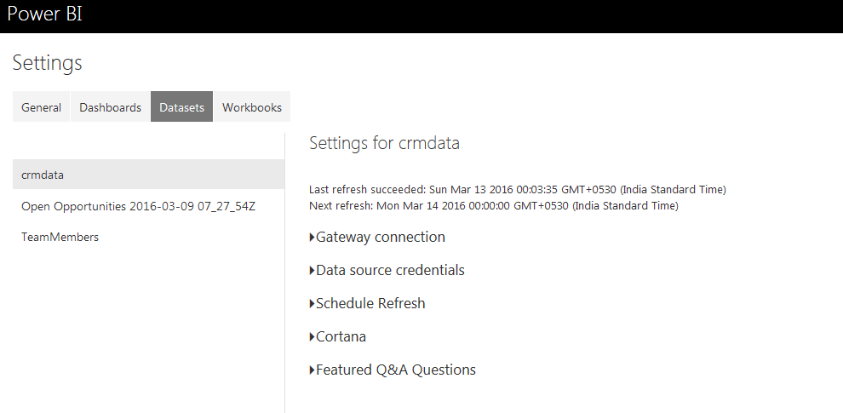This screenshot has width=843, height=413.
Task: Select the Datasets tab
Action: pyautogui.click(x=181, y=107)
